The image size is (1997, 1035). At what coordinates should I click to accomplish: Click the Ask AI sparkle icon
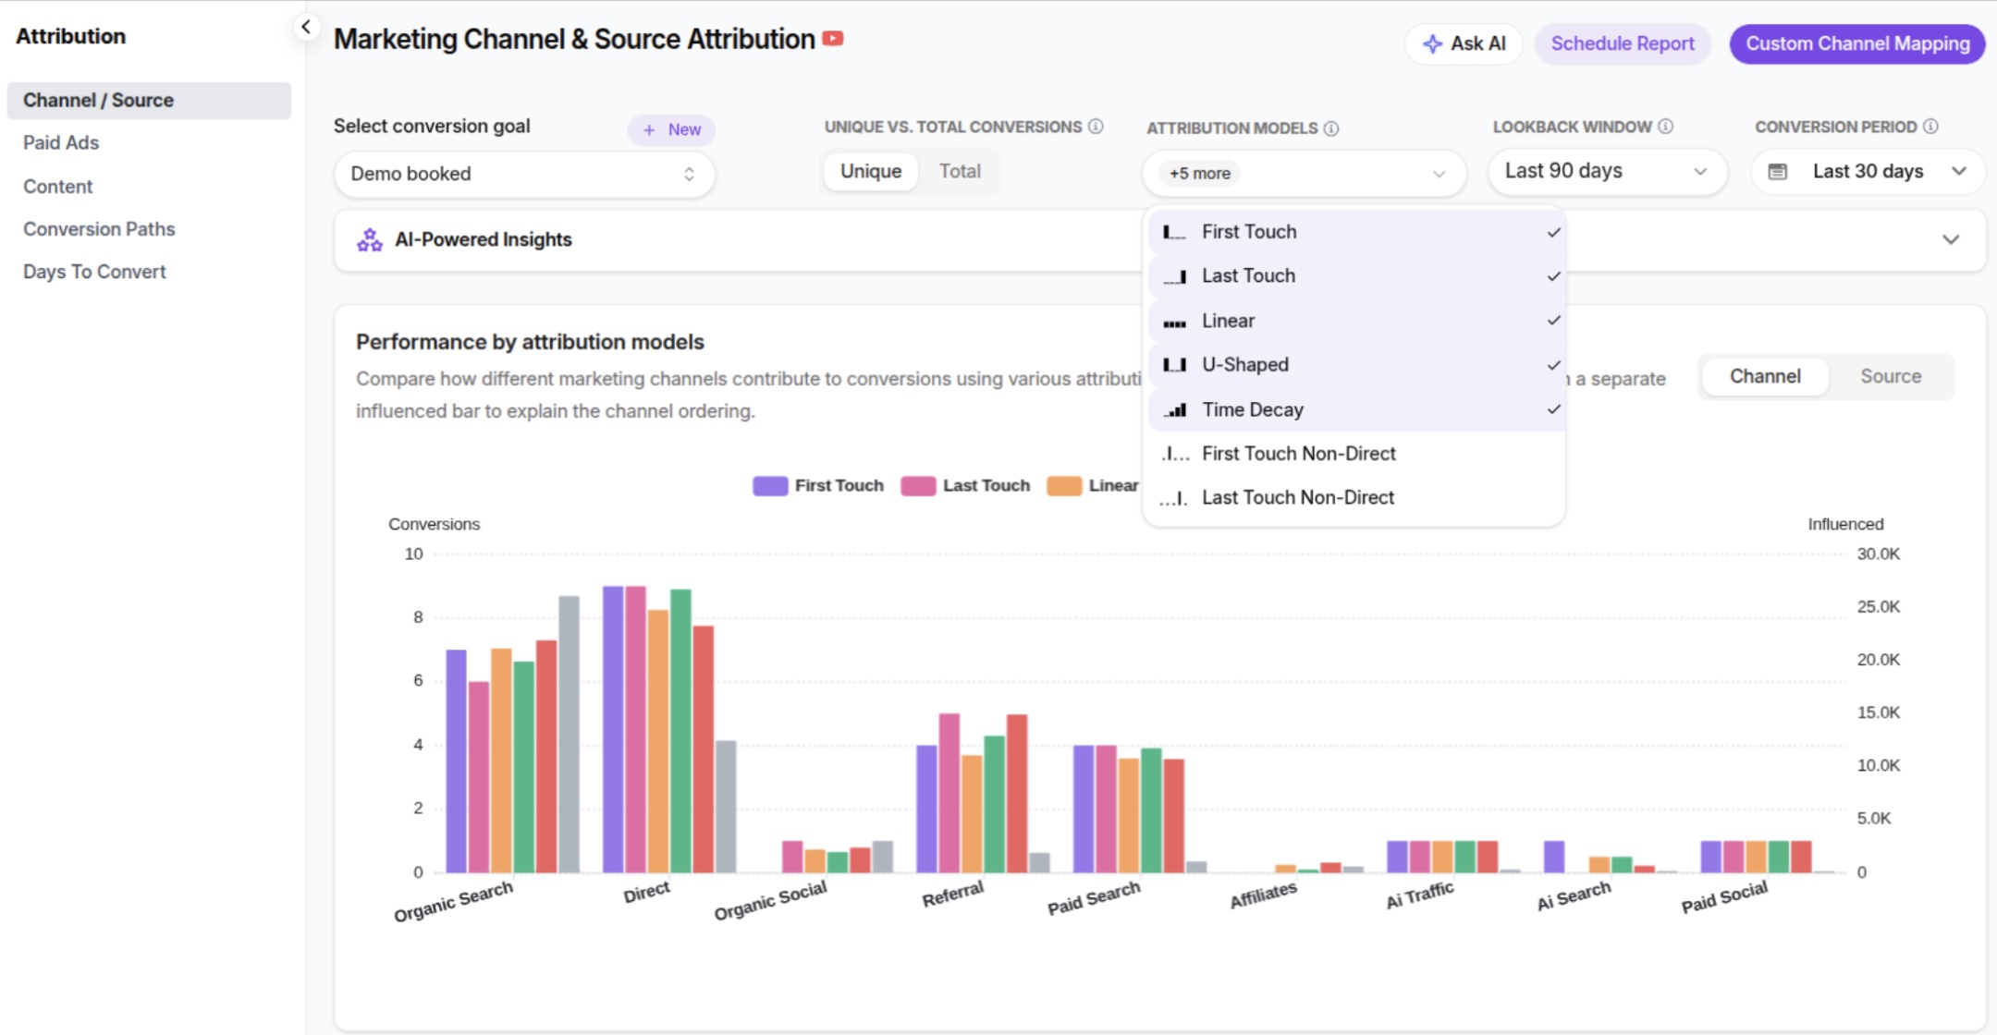click(1432, 43)
